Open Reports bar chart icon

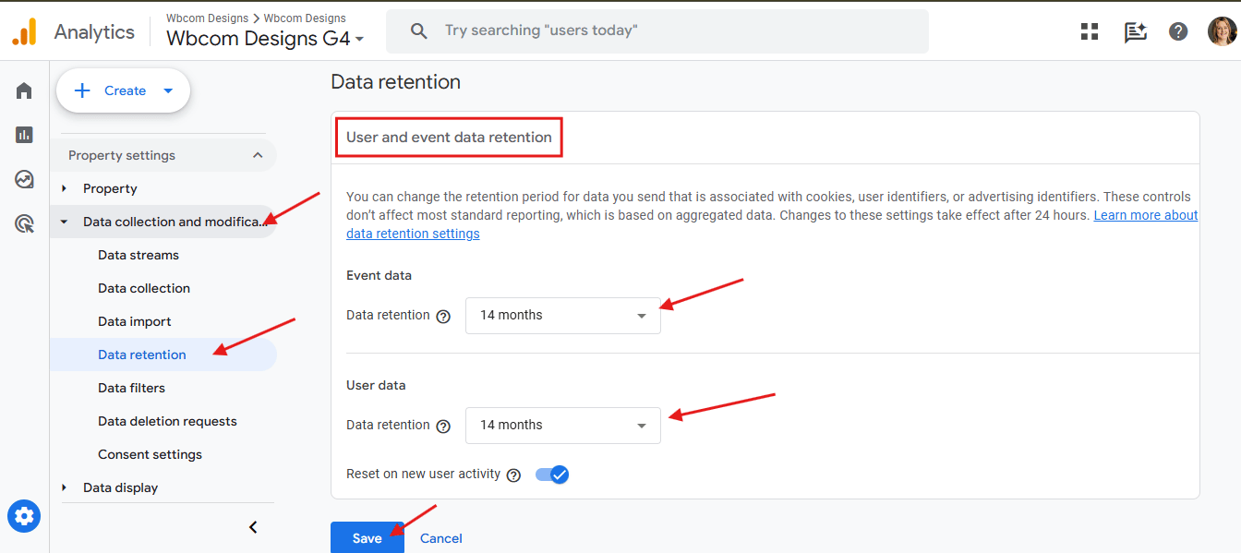point(24,135)
